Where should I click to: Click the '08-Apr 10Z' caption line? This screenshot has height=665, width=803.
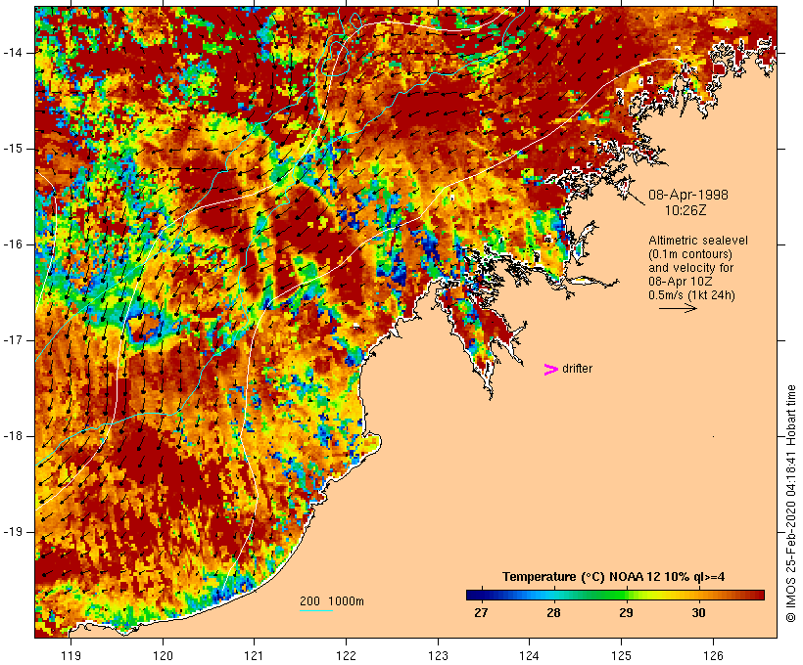680,282
